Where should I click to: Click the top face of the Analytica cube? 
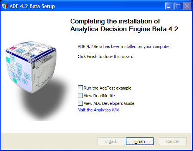31,50
